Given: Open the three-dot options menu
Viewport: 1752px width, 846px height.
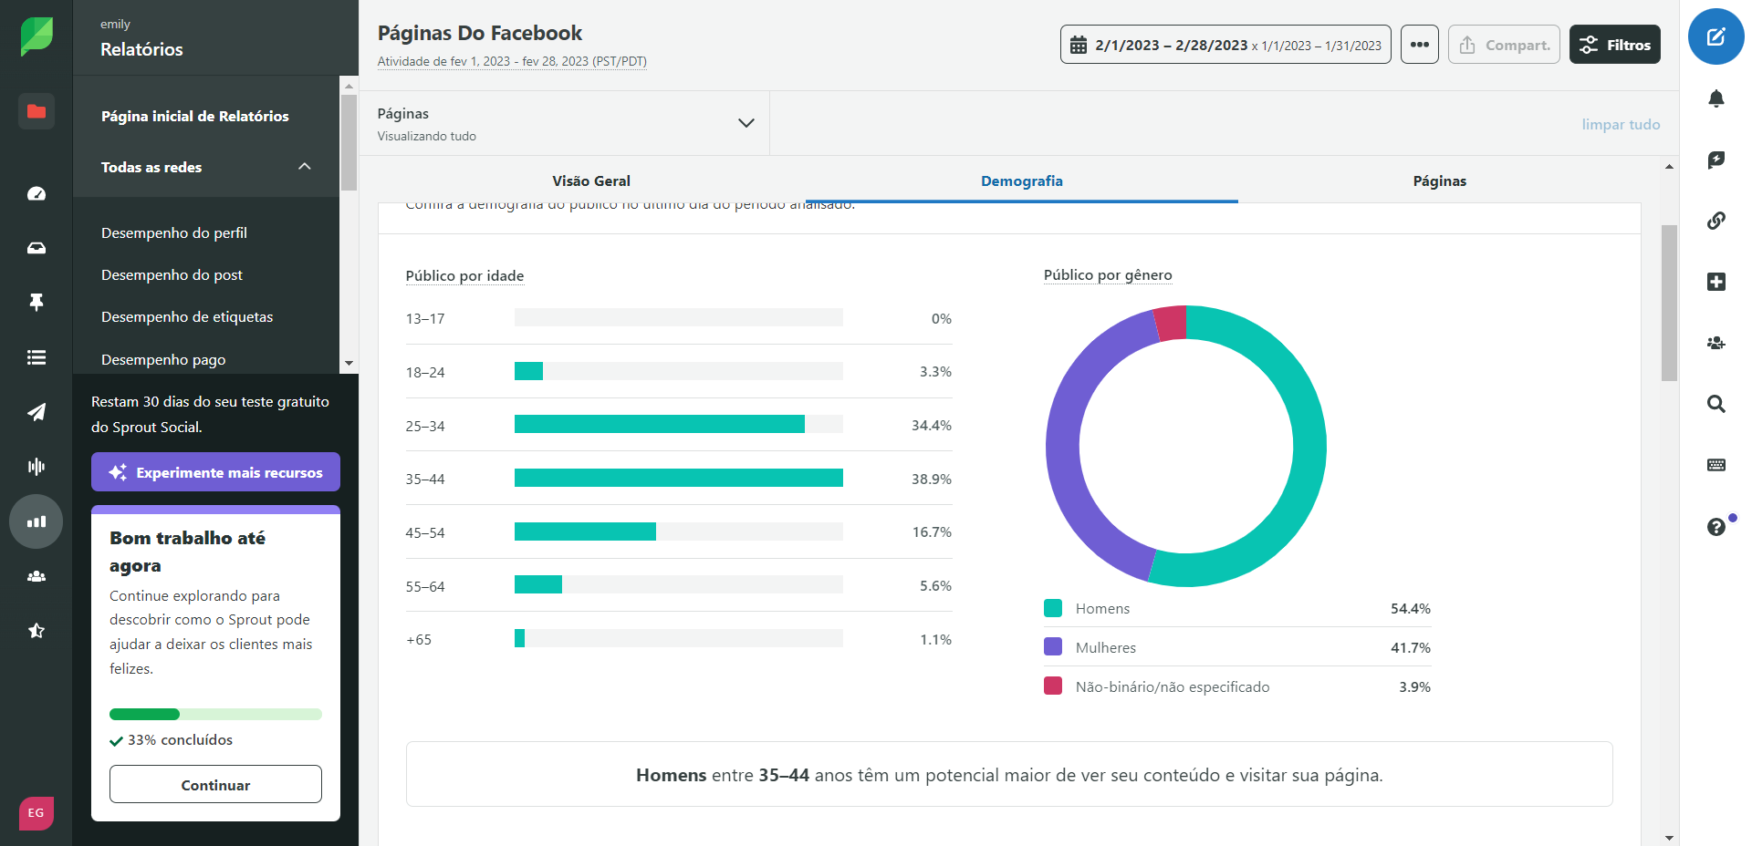Looking at the screenshot, I should point(1419,44).
